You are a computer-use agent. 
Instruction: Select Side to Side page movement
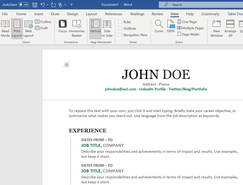(107, 29)
